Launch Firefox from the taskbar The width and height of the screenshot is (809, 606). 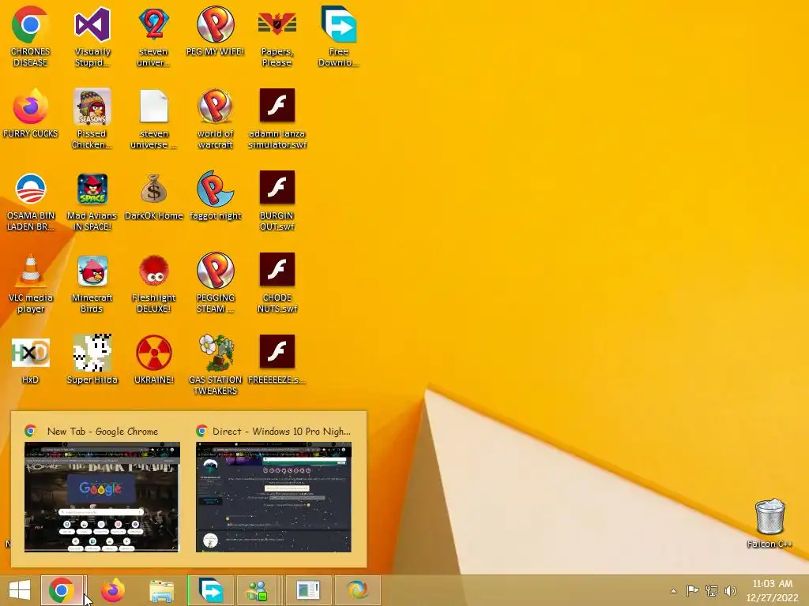tap(112, 590)
